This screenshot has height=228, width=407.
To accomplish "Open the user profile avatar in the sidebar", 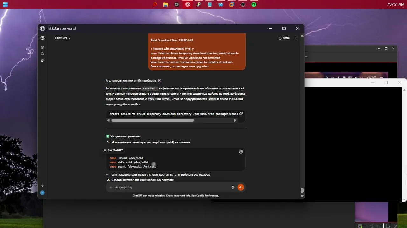I will [42, 193].
